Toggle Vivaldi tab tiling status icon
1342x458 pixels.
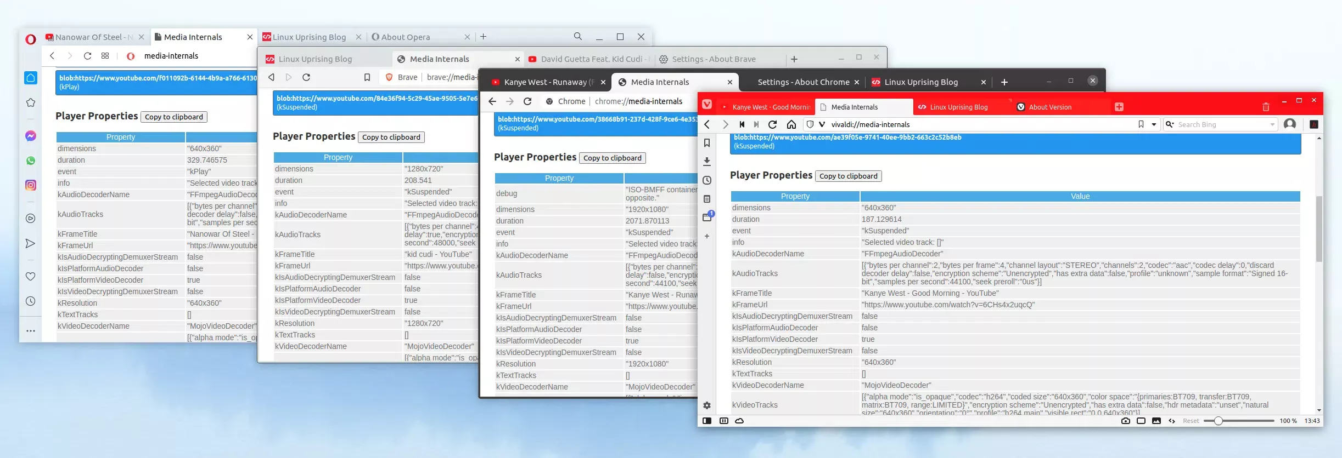pos(723,421)
